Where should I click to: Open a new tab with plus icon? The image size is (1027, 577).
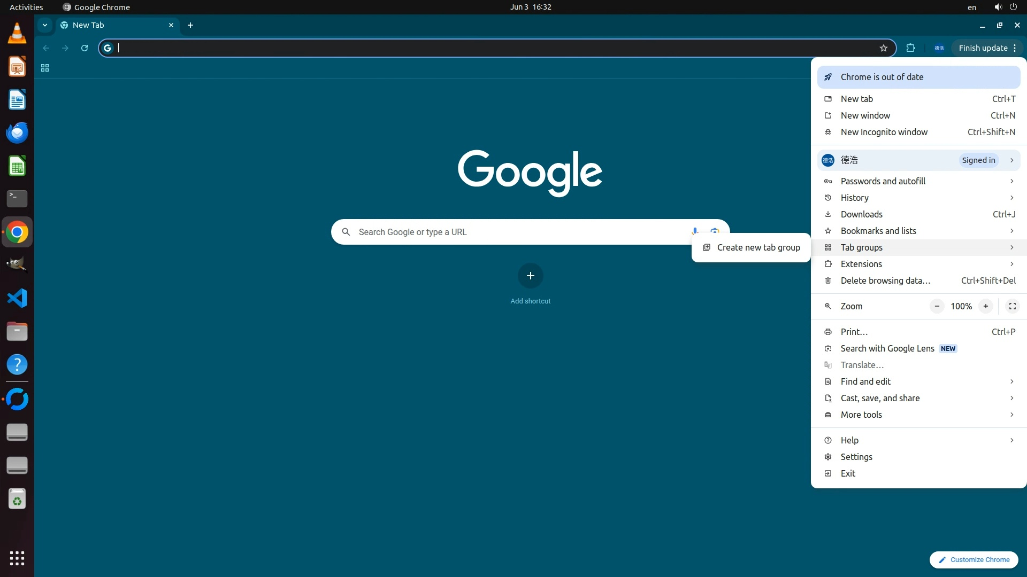click(x=190, y=25)
